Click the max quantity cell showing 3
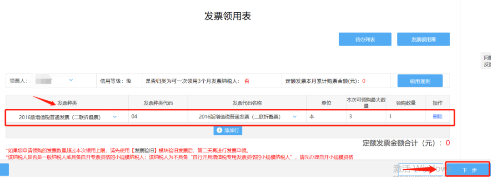This screenshot has height=177, width=491. (366, 117)
